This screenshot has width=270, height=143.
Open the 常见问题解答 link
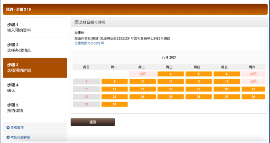[x=20, y=137]
